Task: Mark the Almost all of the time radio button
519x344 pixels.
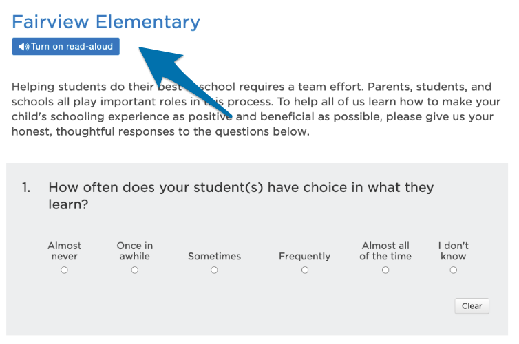Action: 385,270
